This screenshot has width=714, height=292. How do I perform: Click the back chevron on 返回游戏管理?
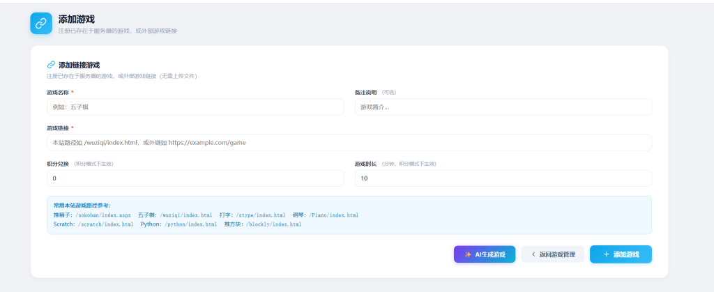tap(533, 254)
